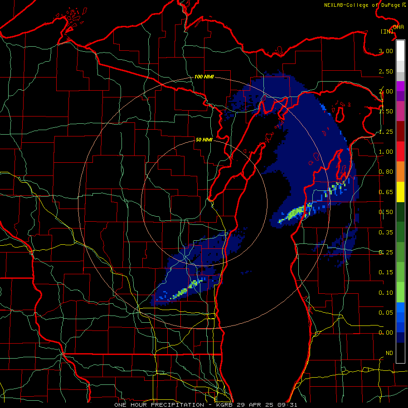408x408 pixels.
Task: Click the OHA product label
Action: tap(398, 27)
